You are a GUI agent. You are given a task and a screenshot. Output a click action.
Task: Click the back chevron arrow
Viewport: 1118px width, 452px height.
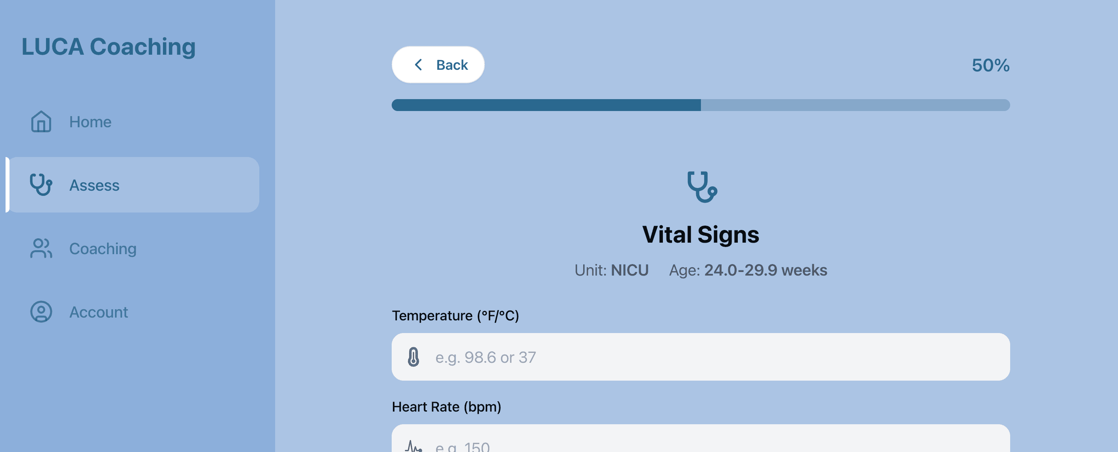coord(418,64)
